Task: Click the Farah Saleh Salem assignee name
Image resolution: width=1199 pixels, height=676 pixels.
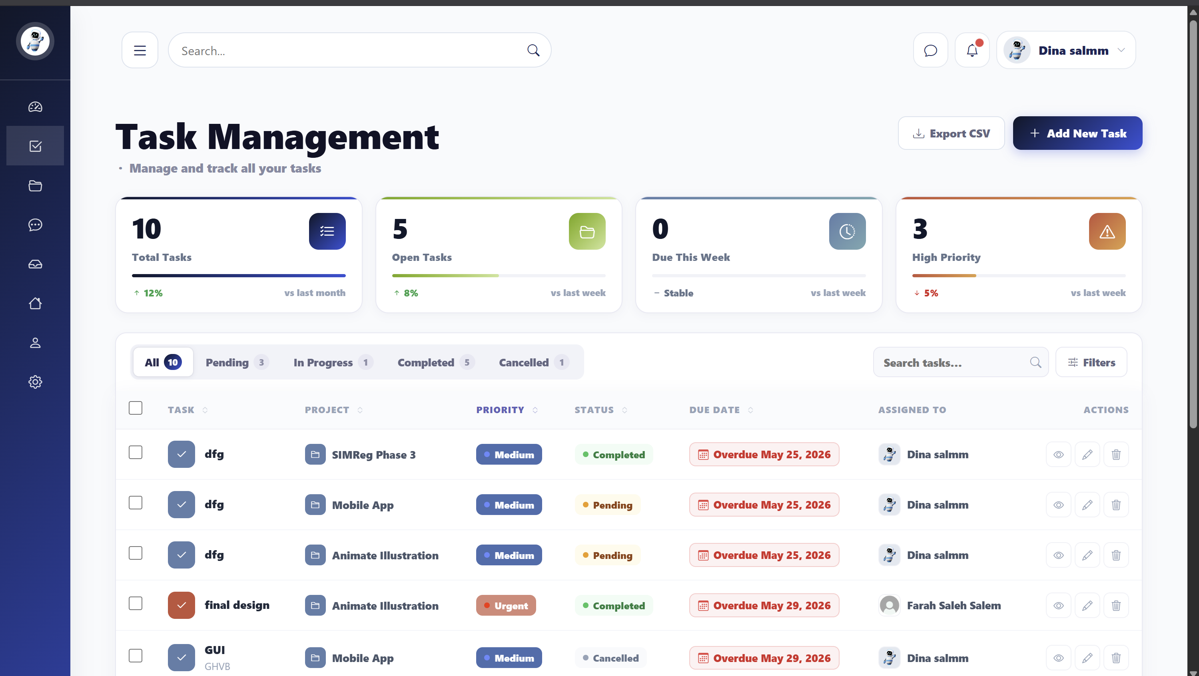Action: click(x=954, y=605)
